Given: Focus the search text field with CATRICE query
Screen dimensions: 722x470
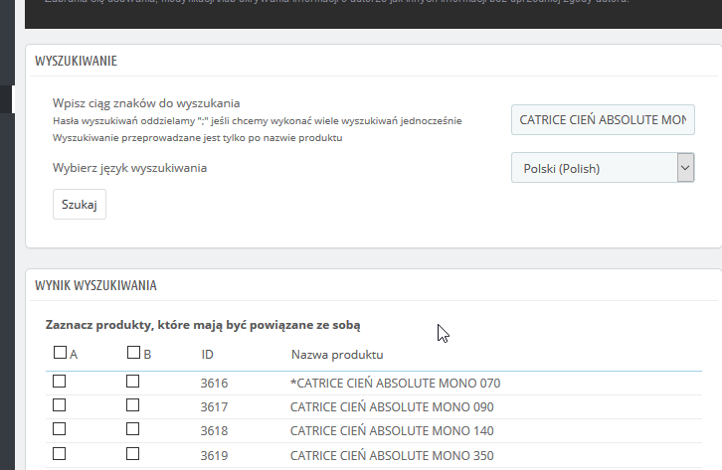Looking at the screenshot, I should point(603,120).
